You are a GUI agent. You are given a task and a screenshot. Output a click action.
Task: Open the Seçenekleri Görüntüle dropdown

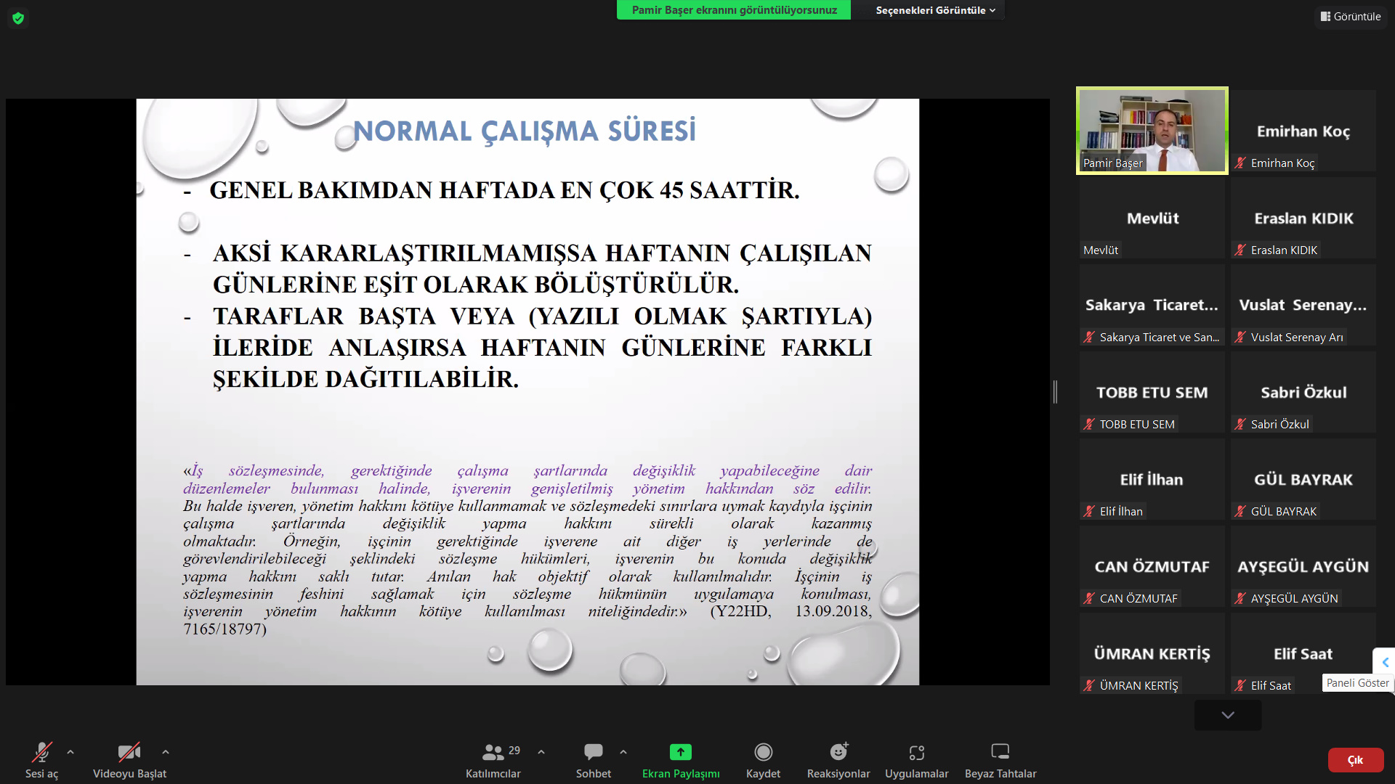click(934, 10)
